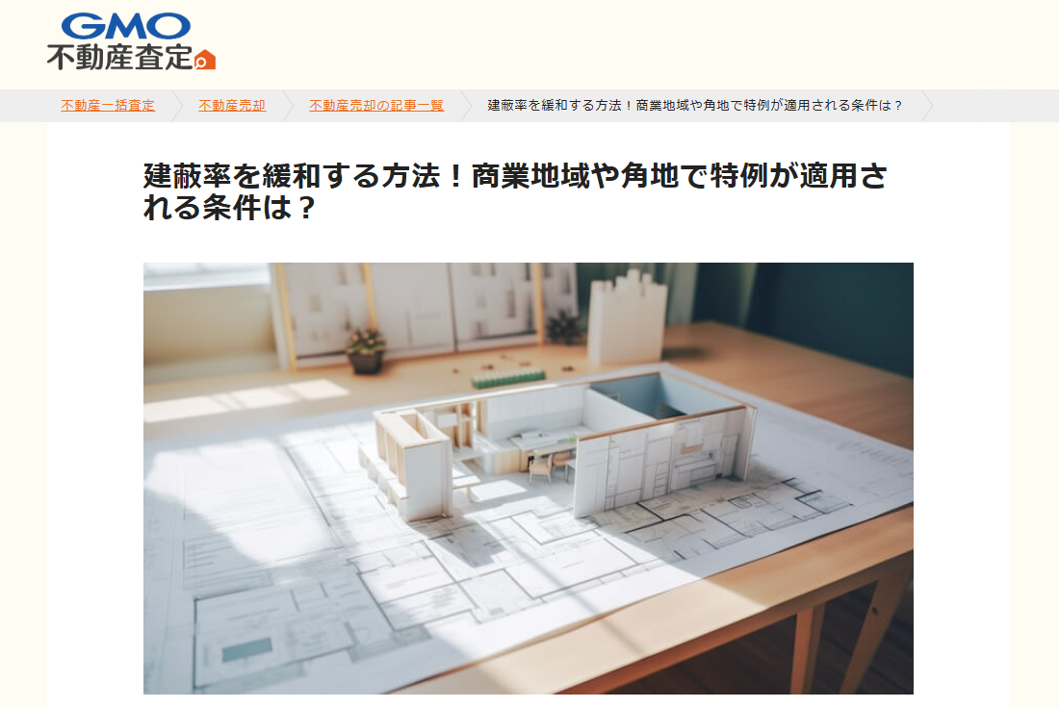1059x708 pixels.
Task: Click the white building model beside the curtain
Action: (627, 317)
